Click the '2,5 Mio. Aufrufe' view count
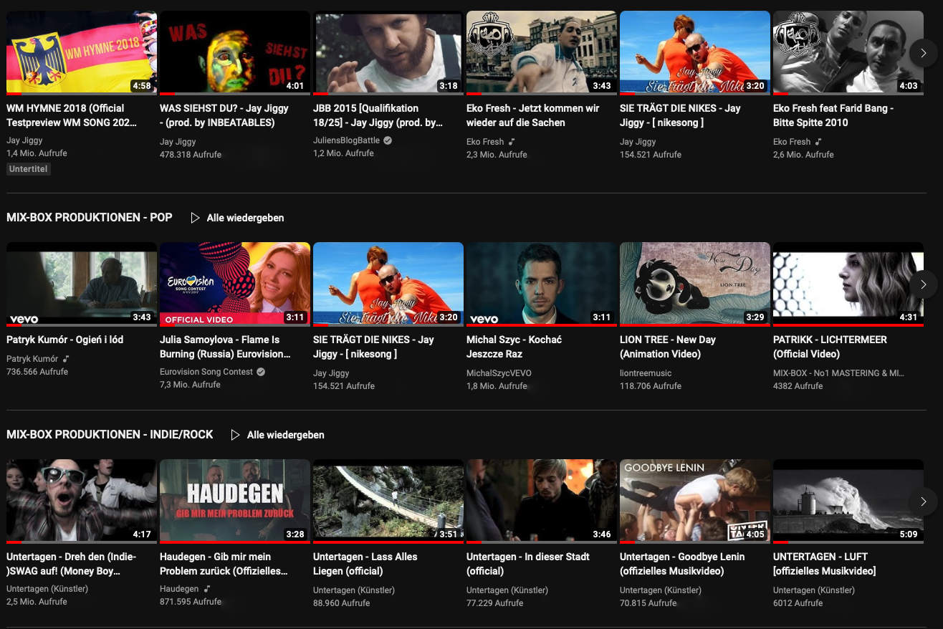 37,602
